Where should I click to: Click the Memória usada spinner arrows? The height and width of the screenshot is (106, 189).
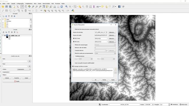[x=115, y=53]
